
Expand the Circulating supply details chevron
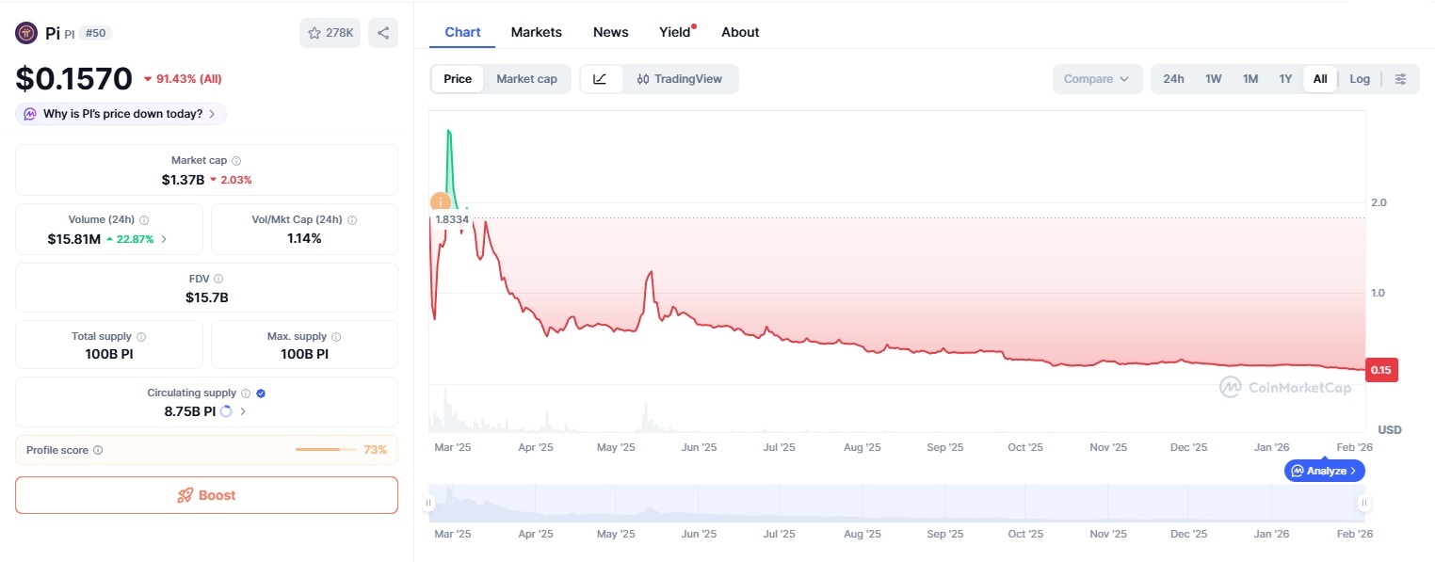pos(243,411)
